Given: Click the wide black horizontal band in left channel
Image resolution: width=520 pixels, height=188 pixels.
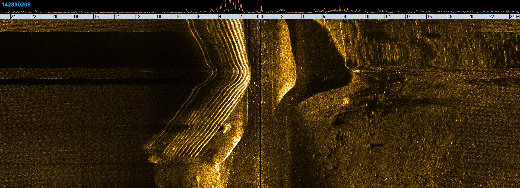Looking at the screenshot, I should [x=92, y=50].
